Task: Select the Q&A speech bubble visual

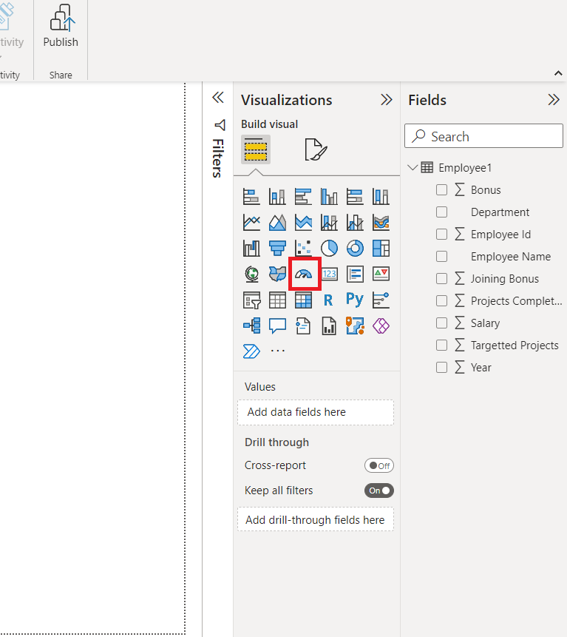Action: [277, 326]
